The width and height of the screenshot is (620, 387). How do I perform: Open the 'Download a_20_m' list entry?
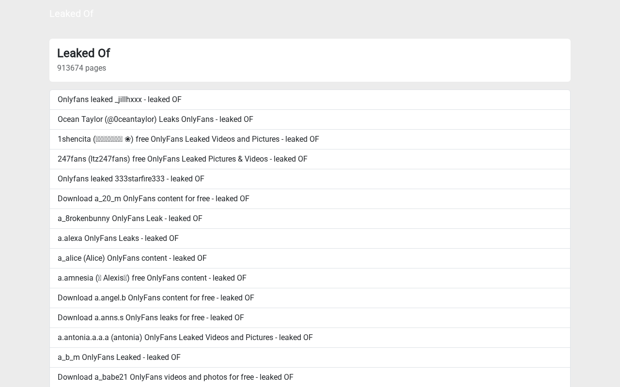(x=310, y=199)
